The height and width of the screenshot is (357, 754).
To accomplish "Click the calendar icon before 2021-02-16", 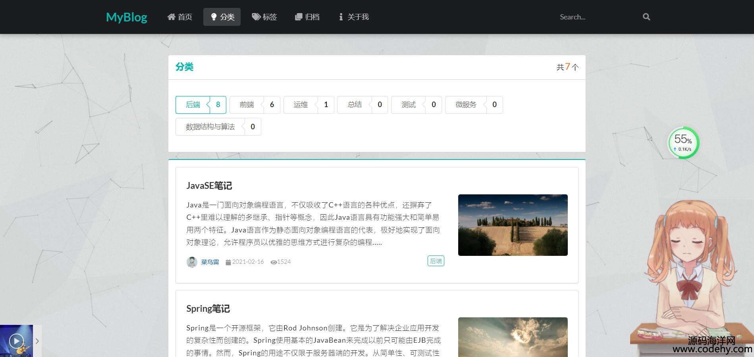I will (228, 262).
